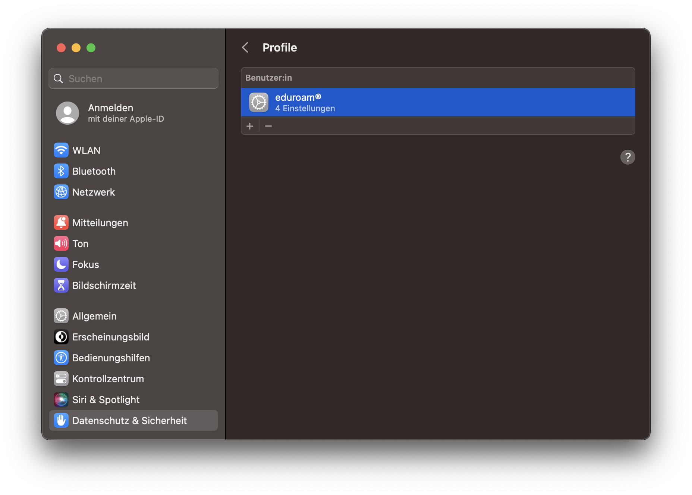Open Ton speaker icon

point(61,244)
